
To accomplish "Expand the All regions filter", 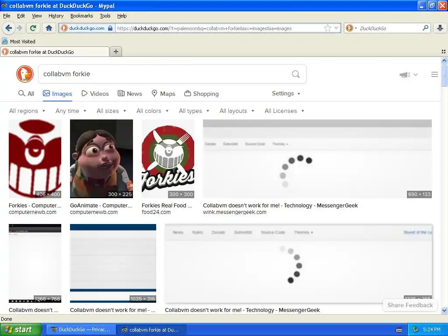I will click(x=27, y=111).
